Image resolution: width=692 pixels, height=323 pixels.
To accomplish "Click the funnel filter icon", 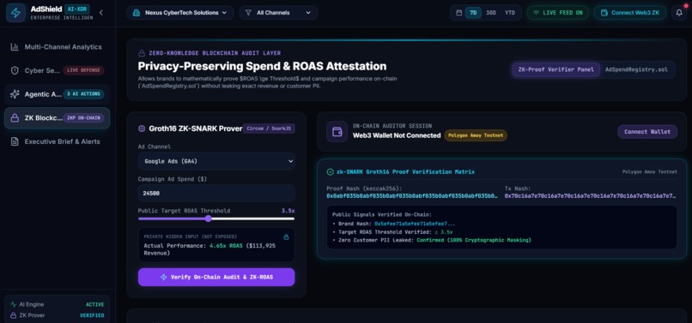I will 248,13.
